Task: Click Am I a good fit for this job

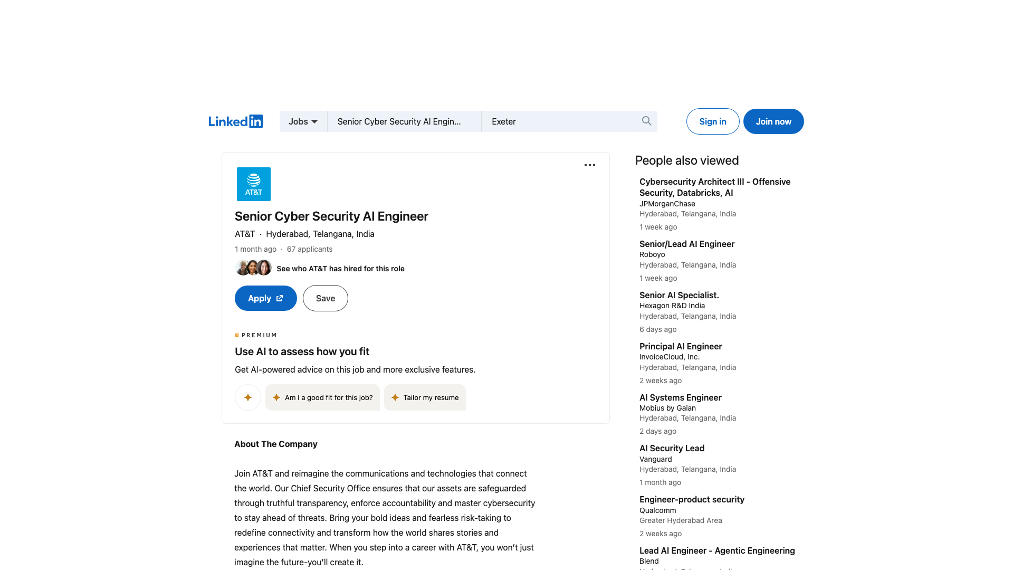Action: (322, 397)
